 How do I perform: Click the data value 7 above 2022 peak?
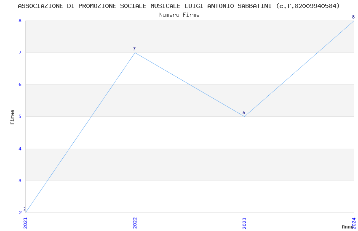(134, 49)
